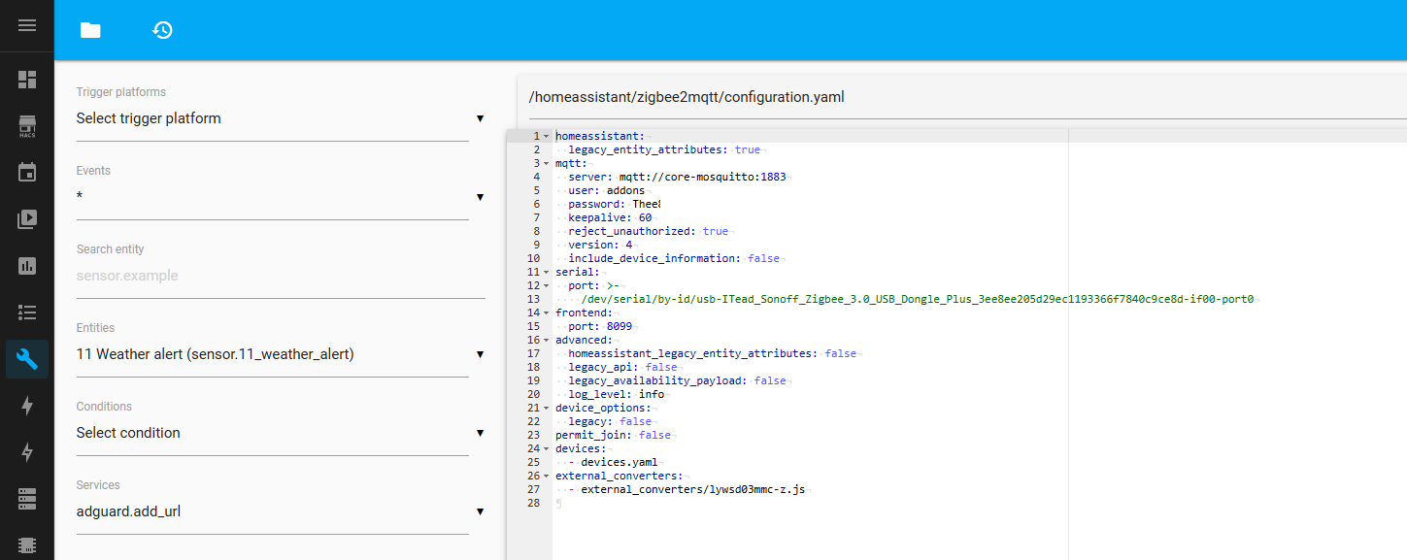Screen dimensions: 1407x560
Task: Browse files with the folder icon
Action: pos(90,30)
